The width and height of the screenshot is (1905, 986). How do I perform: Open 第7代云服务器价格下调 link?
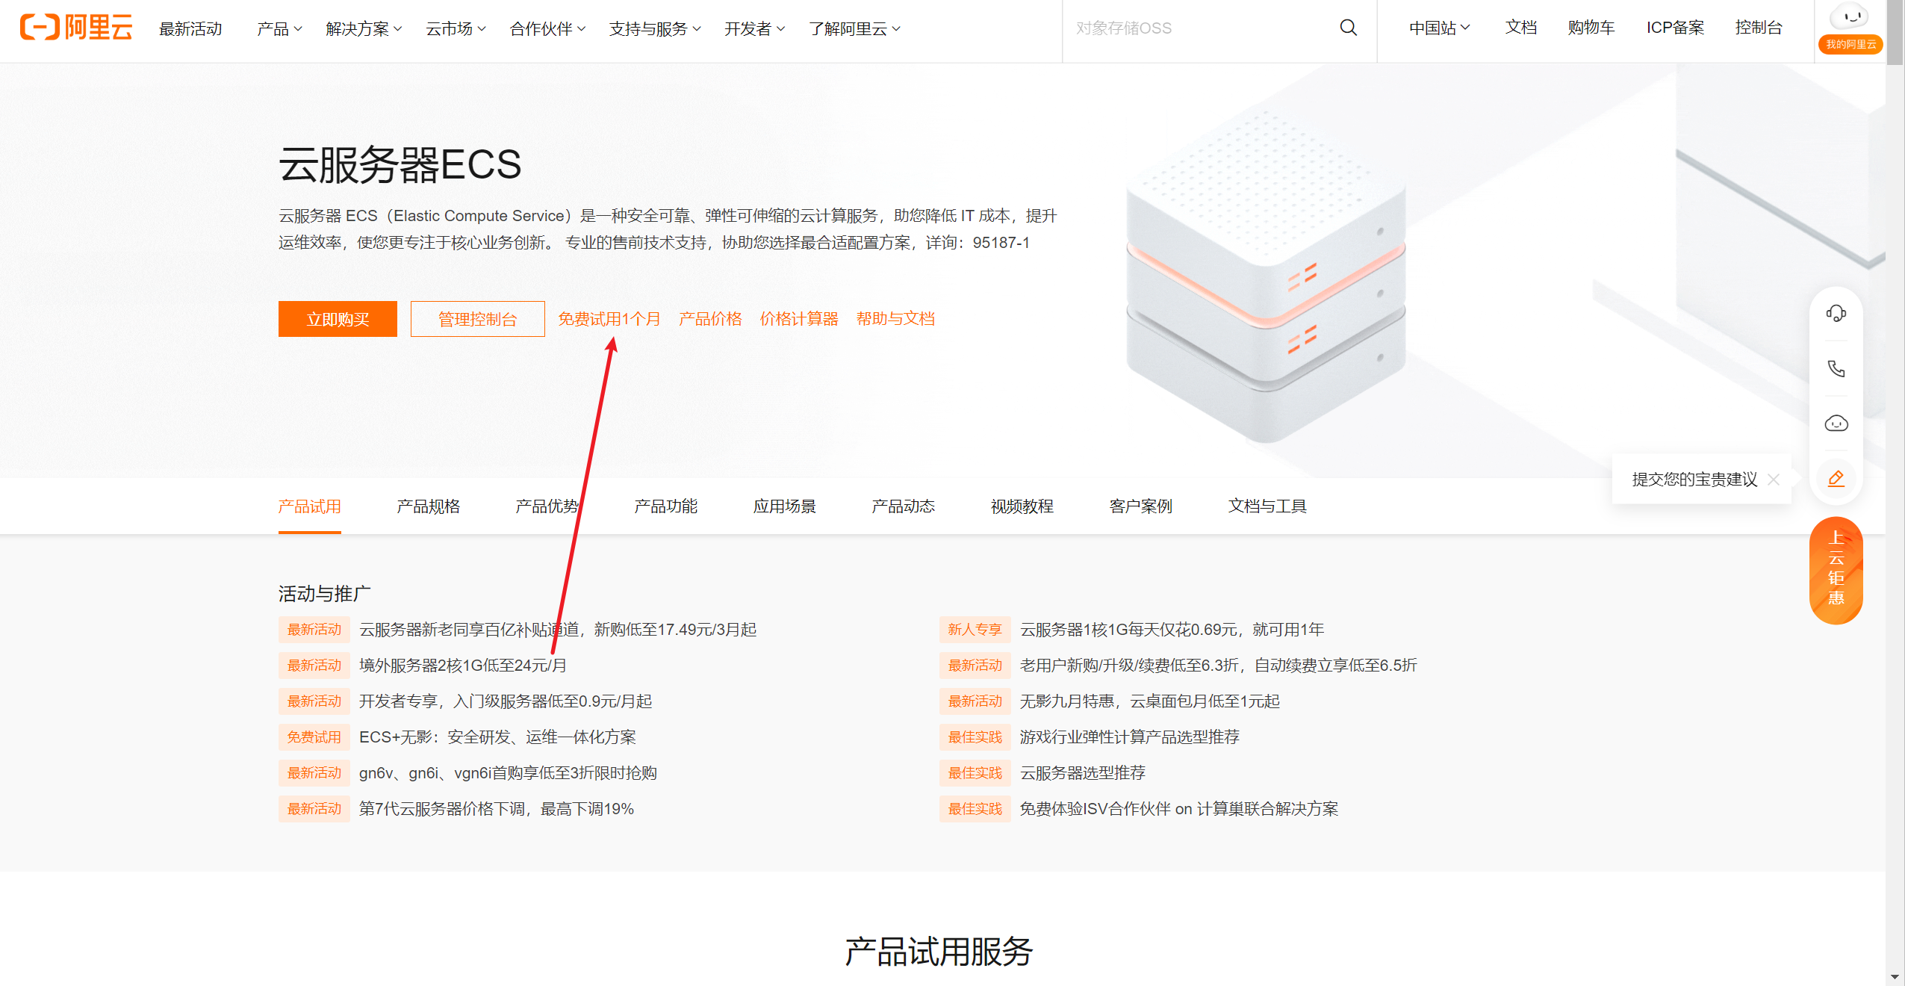pos(496,809)
